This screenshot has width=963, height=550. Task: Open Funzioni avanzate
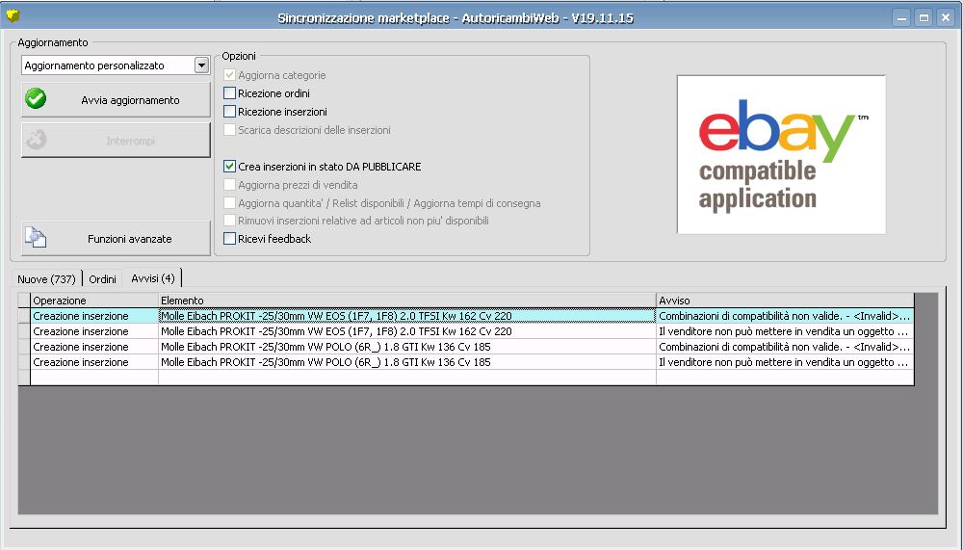click(x=117, y=239)
